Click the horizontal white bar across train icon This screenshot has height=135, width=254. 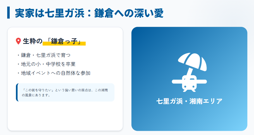(x=189, y=82)
